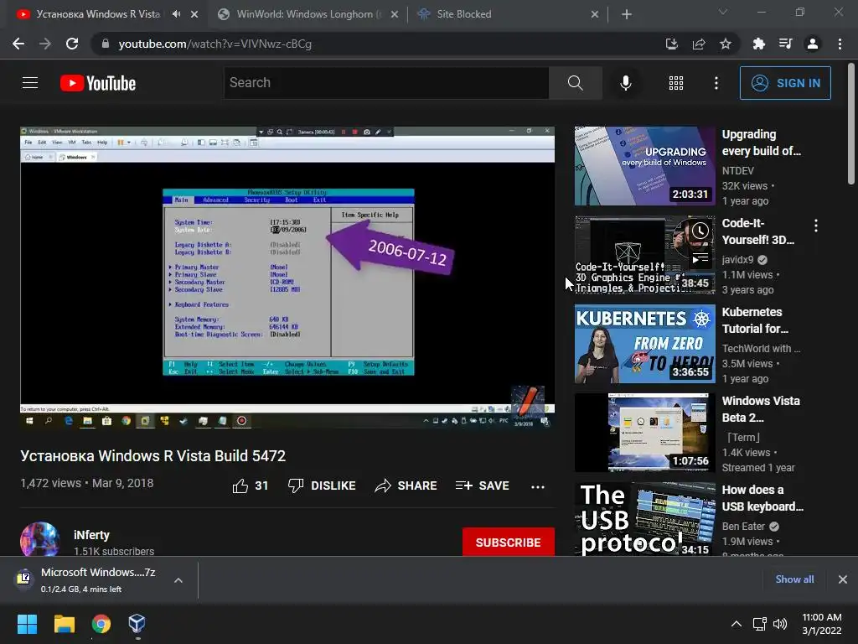Subscribe to the iNferty channel

pyautogui.click(x=509, y=543)
